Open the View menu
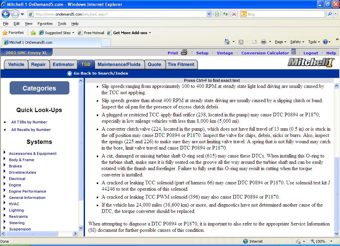The width and height of the screenshot is (340, 246). coord(29,24)
